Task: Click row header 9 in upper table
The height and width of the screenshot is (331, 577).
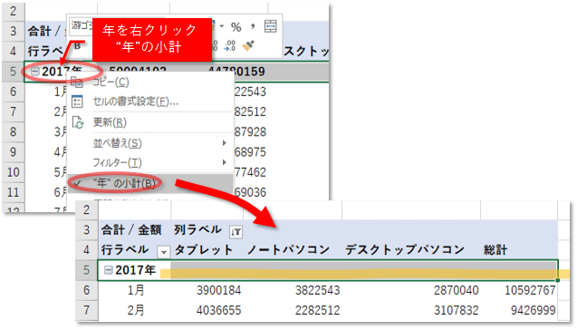Action: [13, 151]
